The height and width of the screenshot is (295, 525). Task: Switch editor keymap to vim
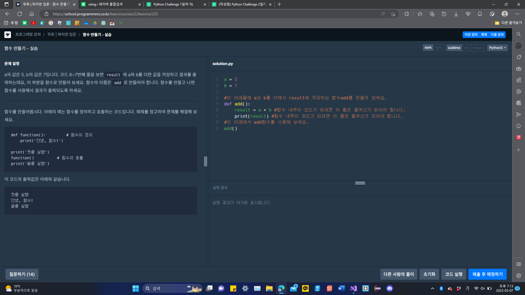point(466,48)
